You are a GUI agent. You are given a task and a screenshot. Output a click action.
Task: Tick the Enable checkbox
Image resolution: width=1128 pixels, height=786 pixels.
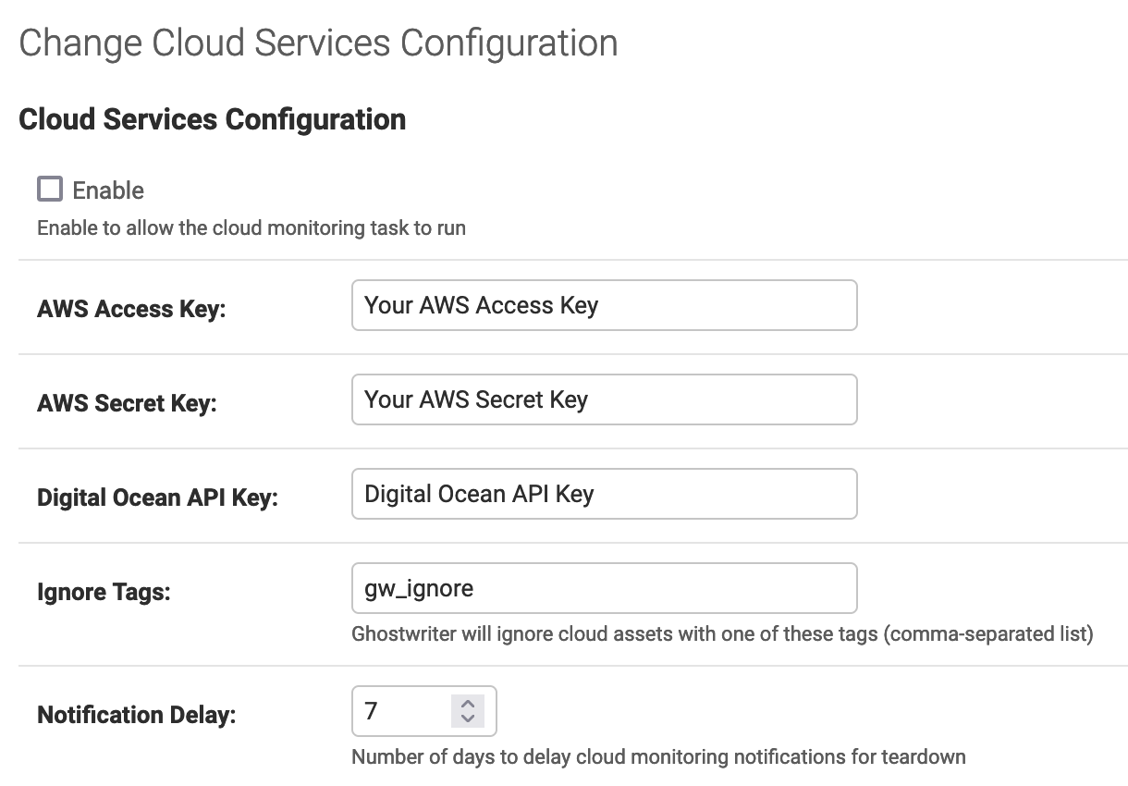click(x=50, y=190)
